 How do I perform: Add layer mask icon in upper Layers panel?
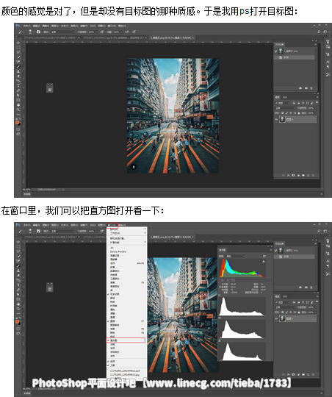293,175
